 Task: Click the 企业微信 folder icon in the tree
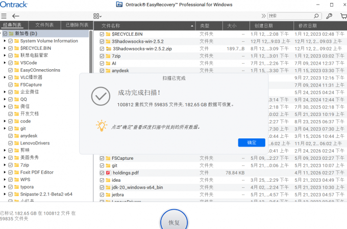coord(17,92)
